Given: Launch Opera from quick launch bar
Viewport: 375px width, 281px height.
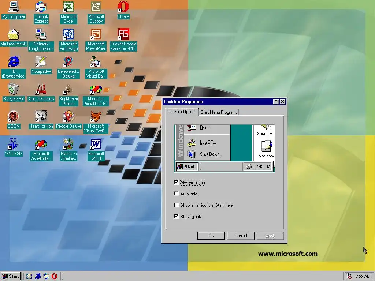Looking at the screenshot, I should [55, 276].
